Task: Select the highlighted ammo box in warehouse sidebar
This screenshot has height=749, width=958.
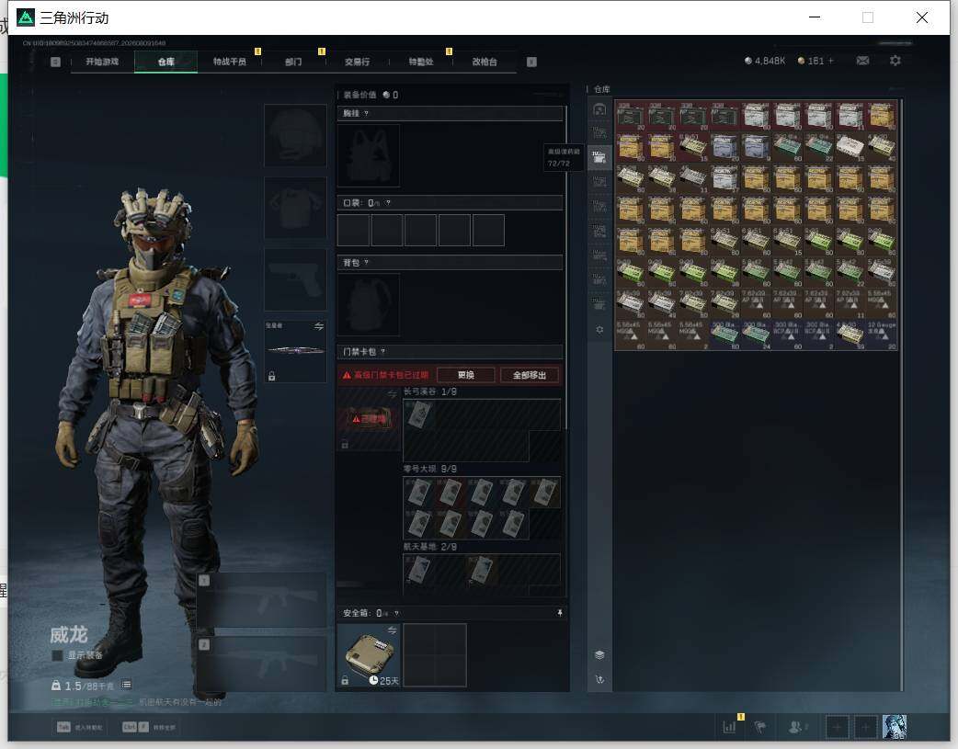Action: pos(599,158)
